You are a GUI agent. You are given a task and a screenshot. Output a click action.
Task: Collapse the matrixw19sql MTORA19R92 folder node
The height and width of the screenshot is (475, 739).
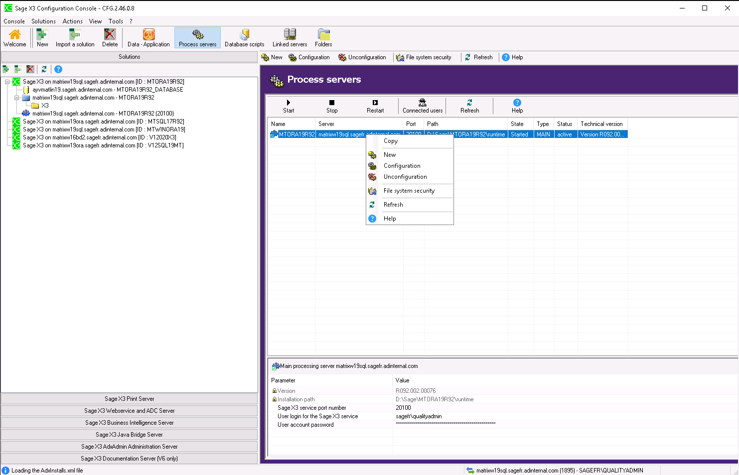pos(16,98)
